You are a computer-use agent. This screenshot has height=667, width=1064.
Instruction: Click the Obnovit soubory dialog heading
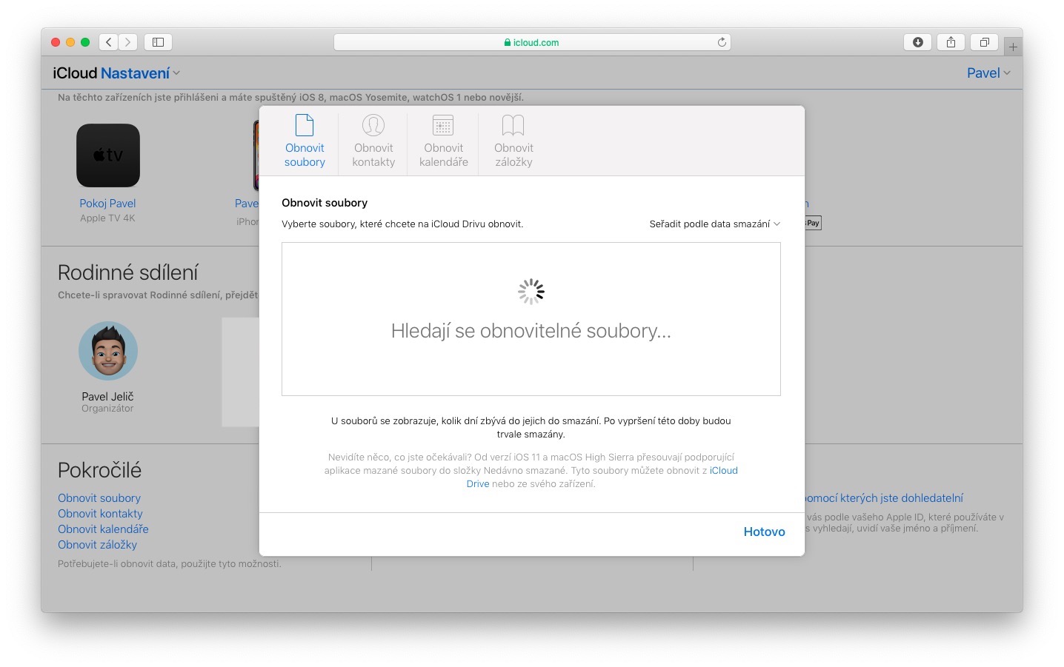[325, 202]
